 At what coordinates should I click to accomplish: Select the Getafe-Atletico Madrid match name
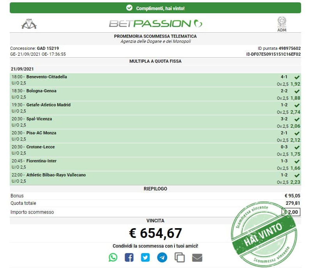48,105
